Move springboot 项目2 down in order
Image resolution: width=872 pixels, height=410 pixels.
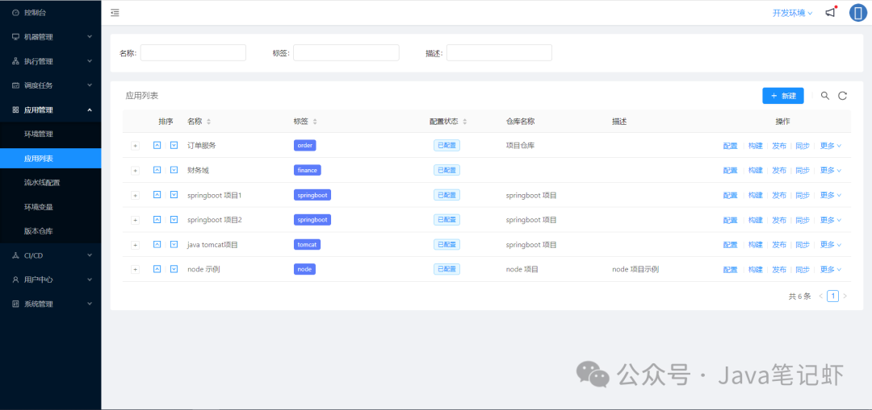174,220
